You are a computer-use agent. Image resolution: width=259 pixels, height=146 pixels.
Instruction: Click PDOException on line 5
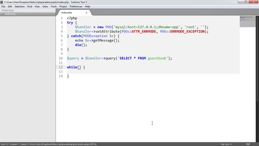click(x=95, y=36)
